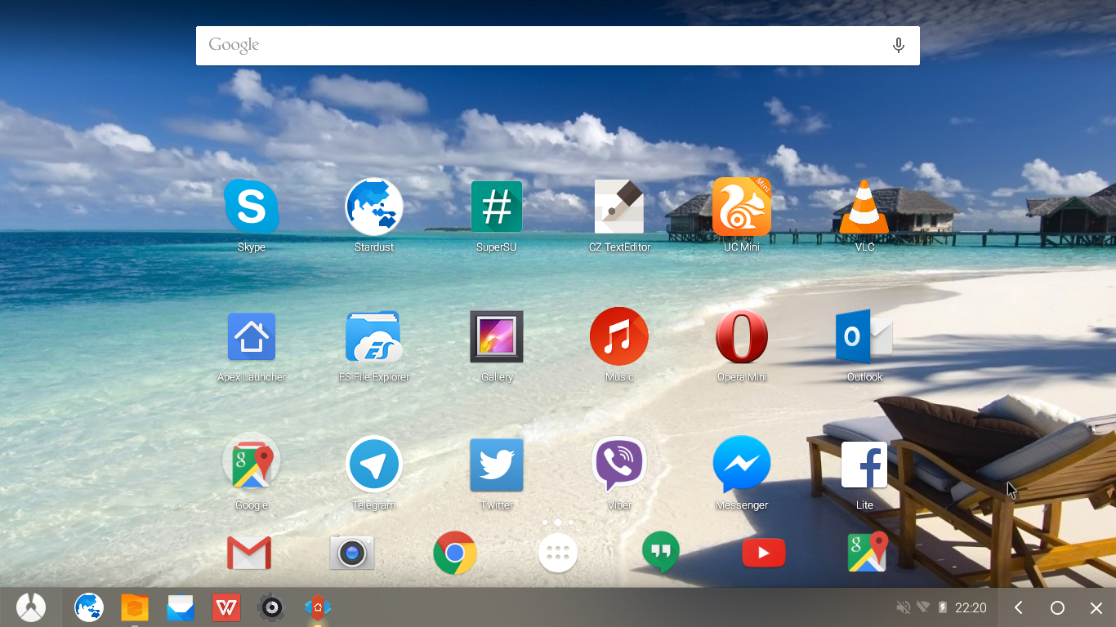The image size is (1116, 627).
Task: Launch CZ TextEditor
Action: pyautogui.click(x=619, y=207)
